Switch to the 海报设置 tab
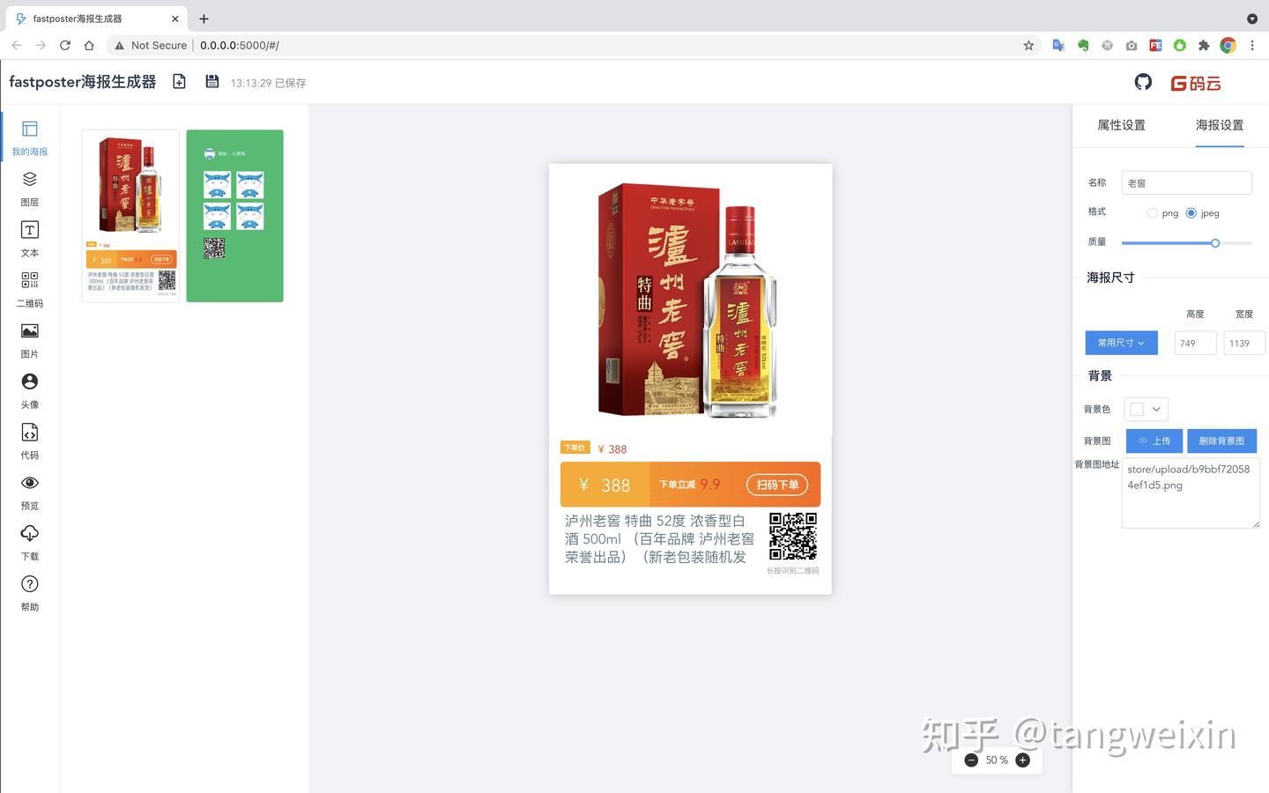The height and width of the screenshot is (793, 1269). click(x=1220, y=125)
